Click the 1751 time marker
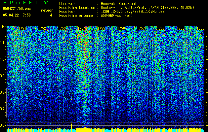The width and height of the screenshot is (208, 132). (22, 28)
